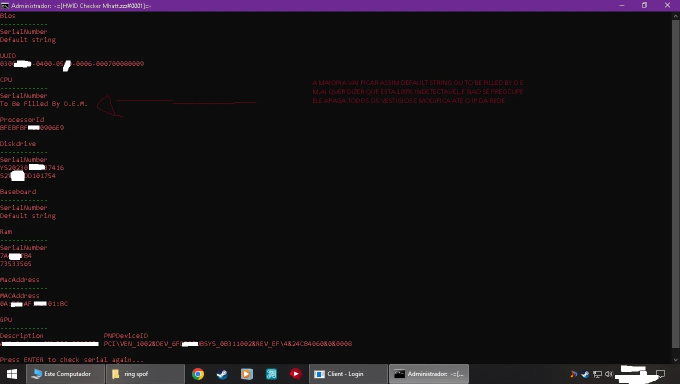Open the music note tray icon
Screen dimensions: 680x384
point(573,374)
